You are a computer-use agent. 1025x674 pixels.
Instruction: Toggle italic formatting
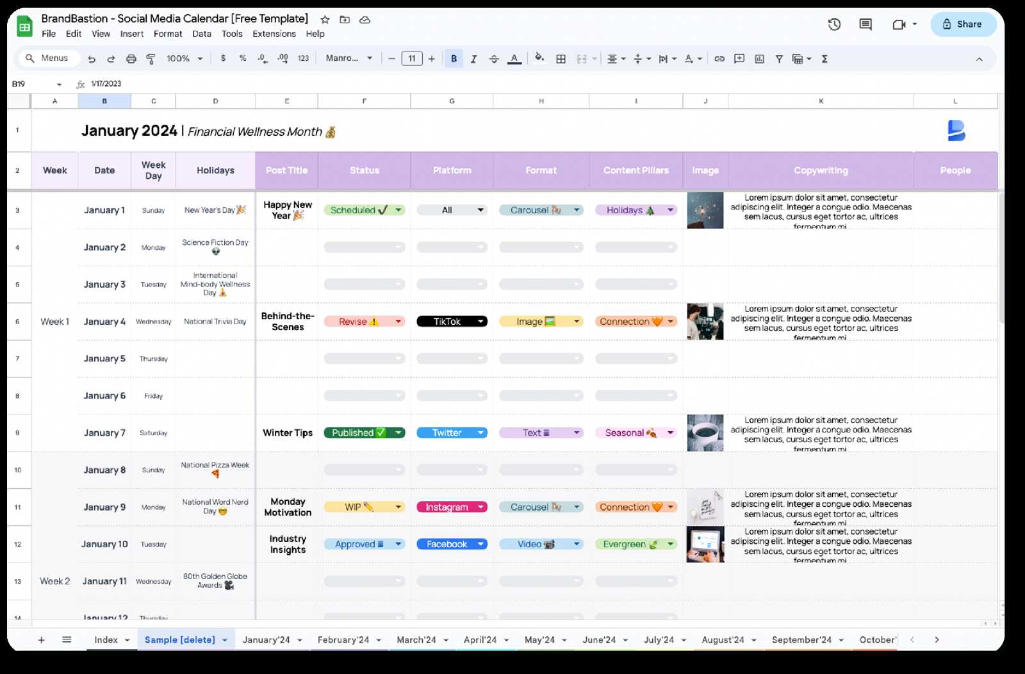point(474,58)
